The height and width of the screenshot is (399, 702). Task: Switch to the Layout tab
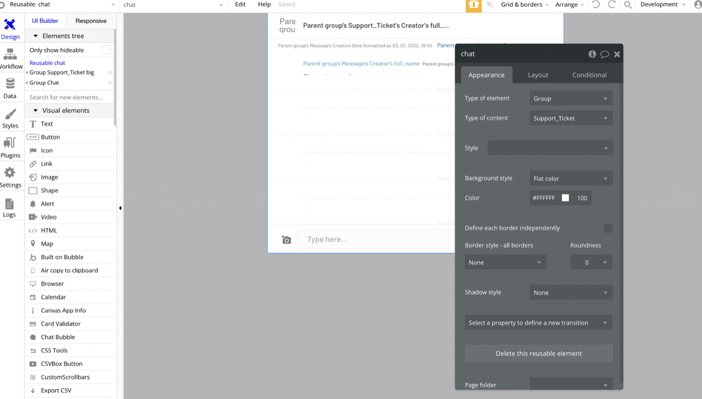point(538,75)
